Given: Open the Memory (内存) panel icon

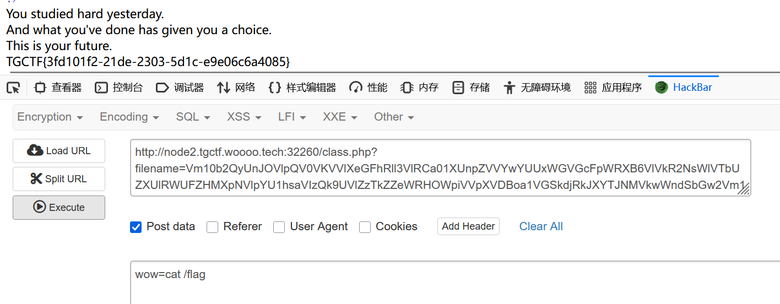Looking at the screenshot, I should pyautogui.click(x=407, y=88).
